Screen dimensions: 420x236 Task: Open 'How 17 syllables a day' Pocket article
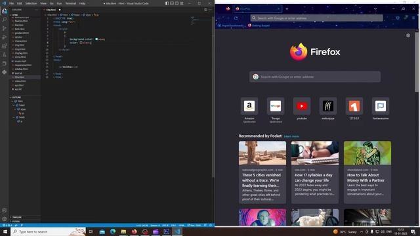(315, 172)
